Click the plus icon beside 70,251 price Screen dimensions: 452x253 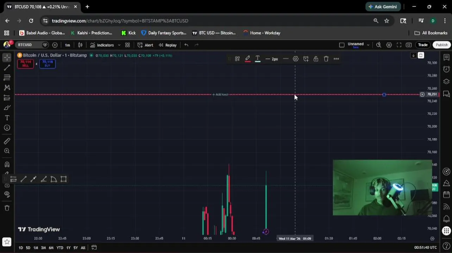[x=422, y=94]
